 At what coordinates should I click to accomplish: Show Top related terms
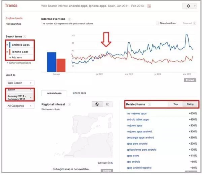click(x=176, y=104)
